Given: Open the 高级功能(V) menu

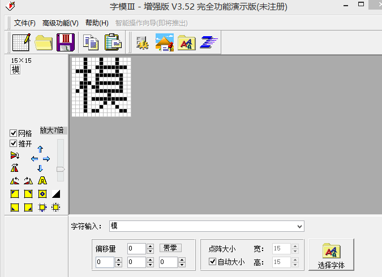Looking at the screenshot, I should (x=61, y=23).
